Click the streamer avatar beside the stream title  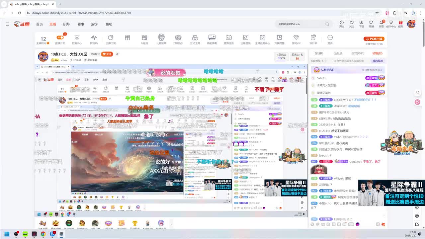pos(43,56)
